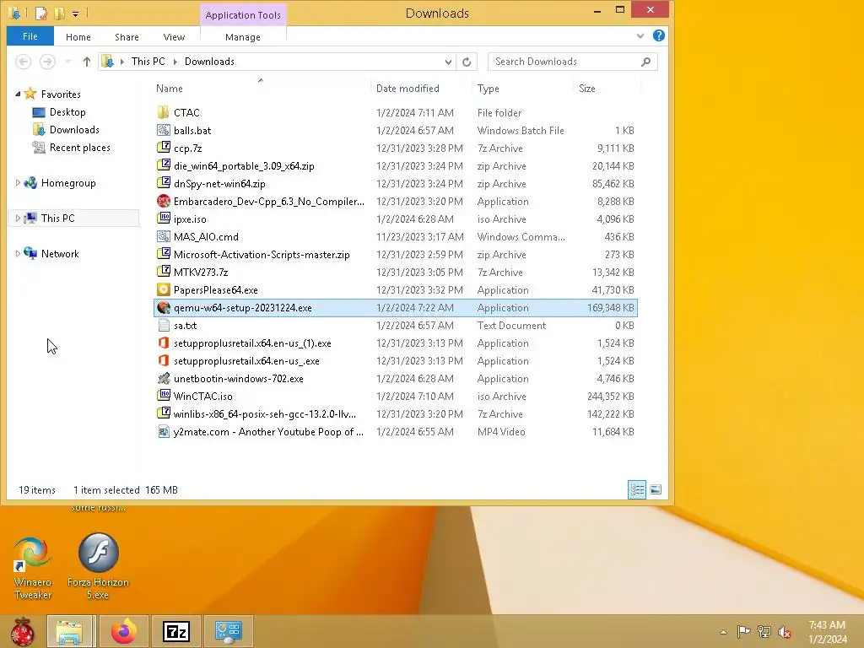Click the y2mate MP4 video icon
The height and width of the screenshot is (648, 864).
[x=163, y=431]
